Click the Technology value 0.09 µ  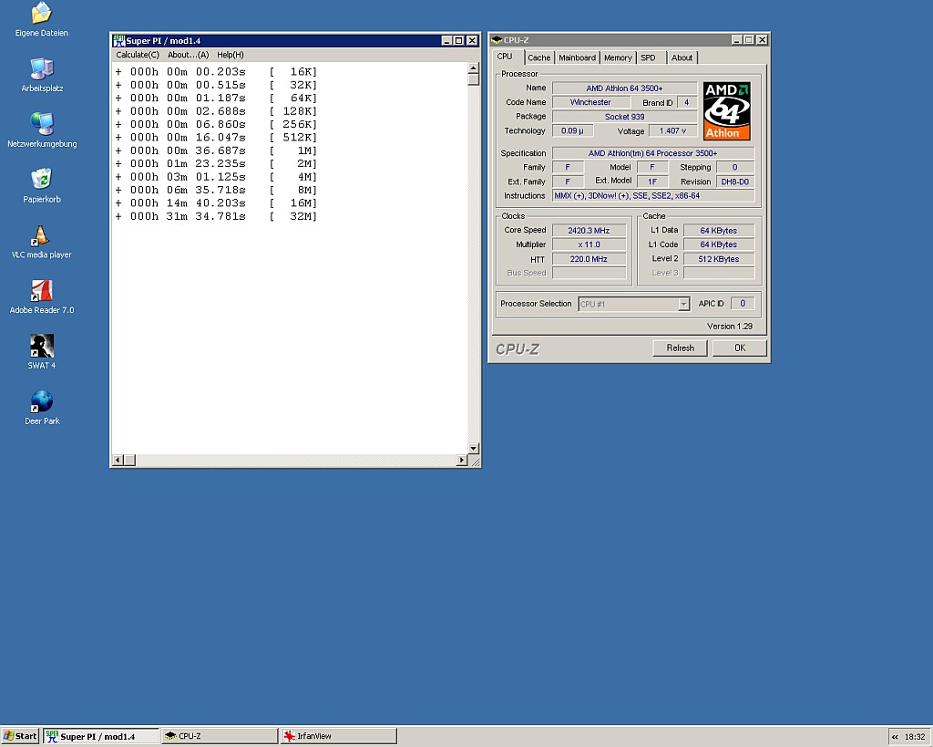(572, 131)
